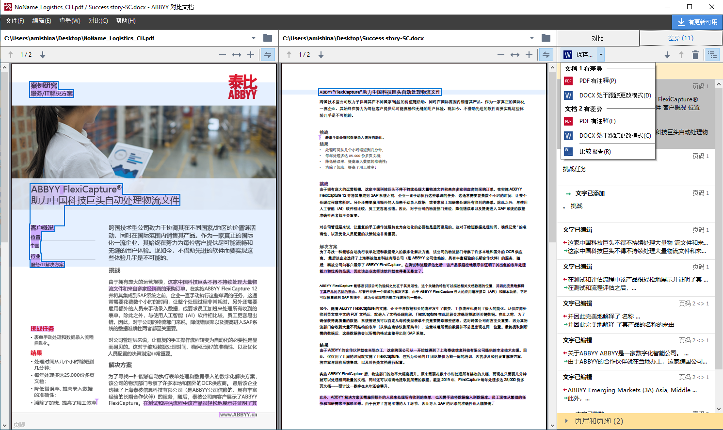Go to previous page in right document
723x430 pixels.
[289, 55]
